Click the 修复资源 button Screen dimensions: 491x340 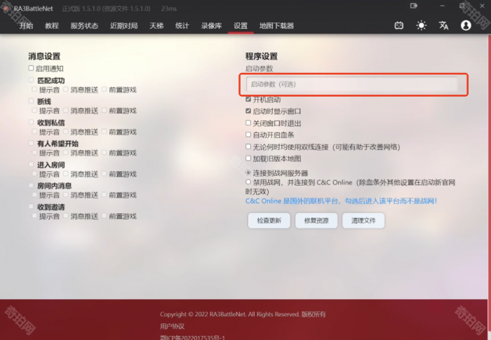point(316,220)
